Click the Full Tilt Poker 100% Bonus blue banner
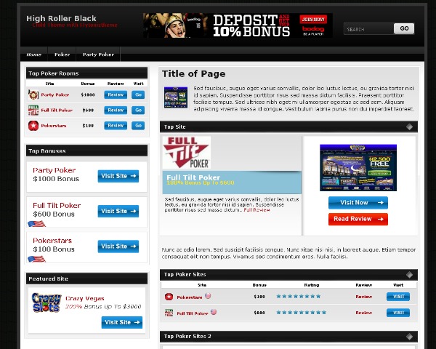 point(232,182)
